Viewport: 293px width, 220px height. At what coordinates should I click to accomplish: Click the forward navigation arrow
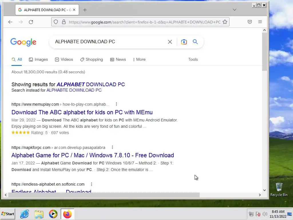point(21,22)
